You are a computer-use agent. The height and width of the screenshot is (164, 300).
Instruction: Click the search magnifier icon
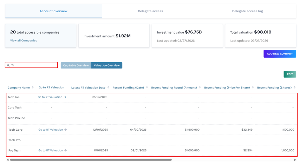pyautogui.click(x=8, y=65)
